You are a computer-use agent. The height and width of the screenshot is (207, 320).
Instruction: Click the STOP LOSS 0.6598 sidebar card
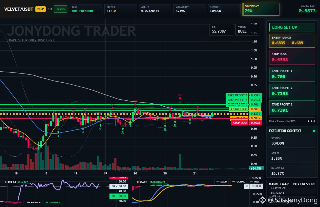tap(292, 57)
